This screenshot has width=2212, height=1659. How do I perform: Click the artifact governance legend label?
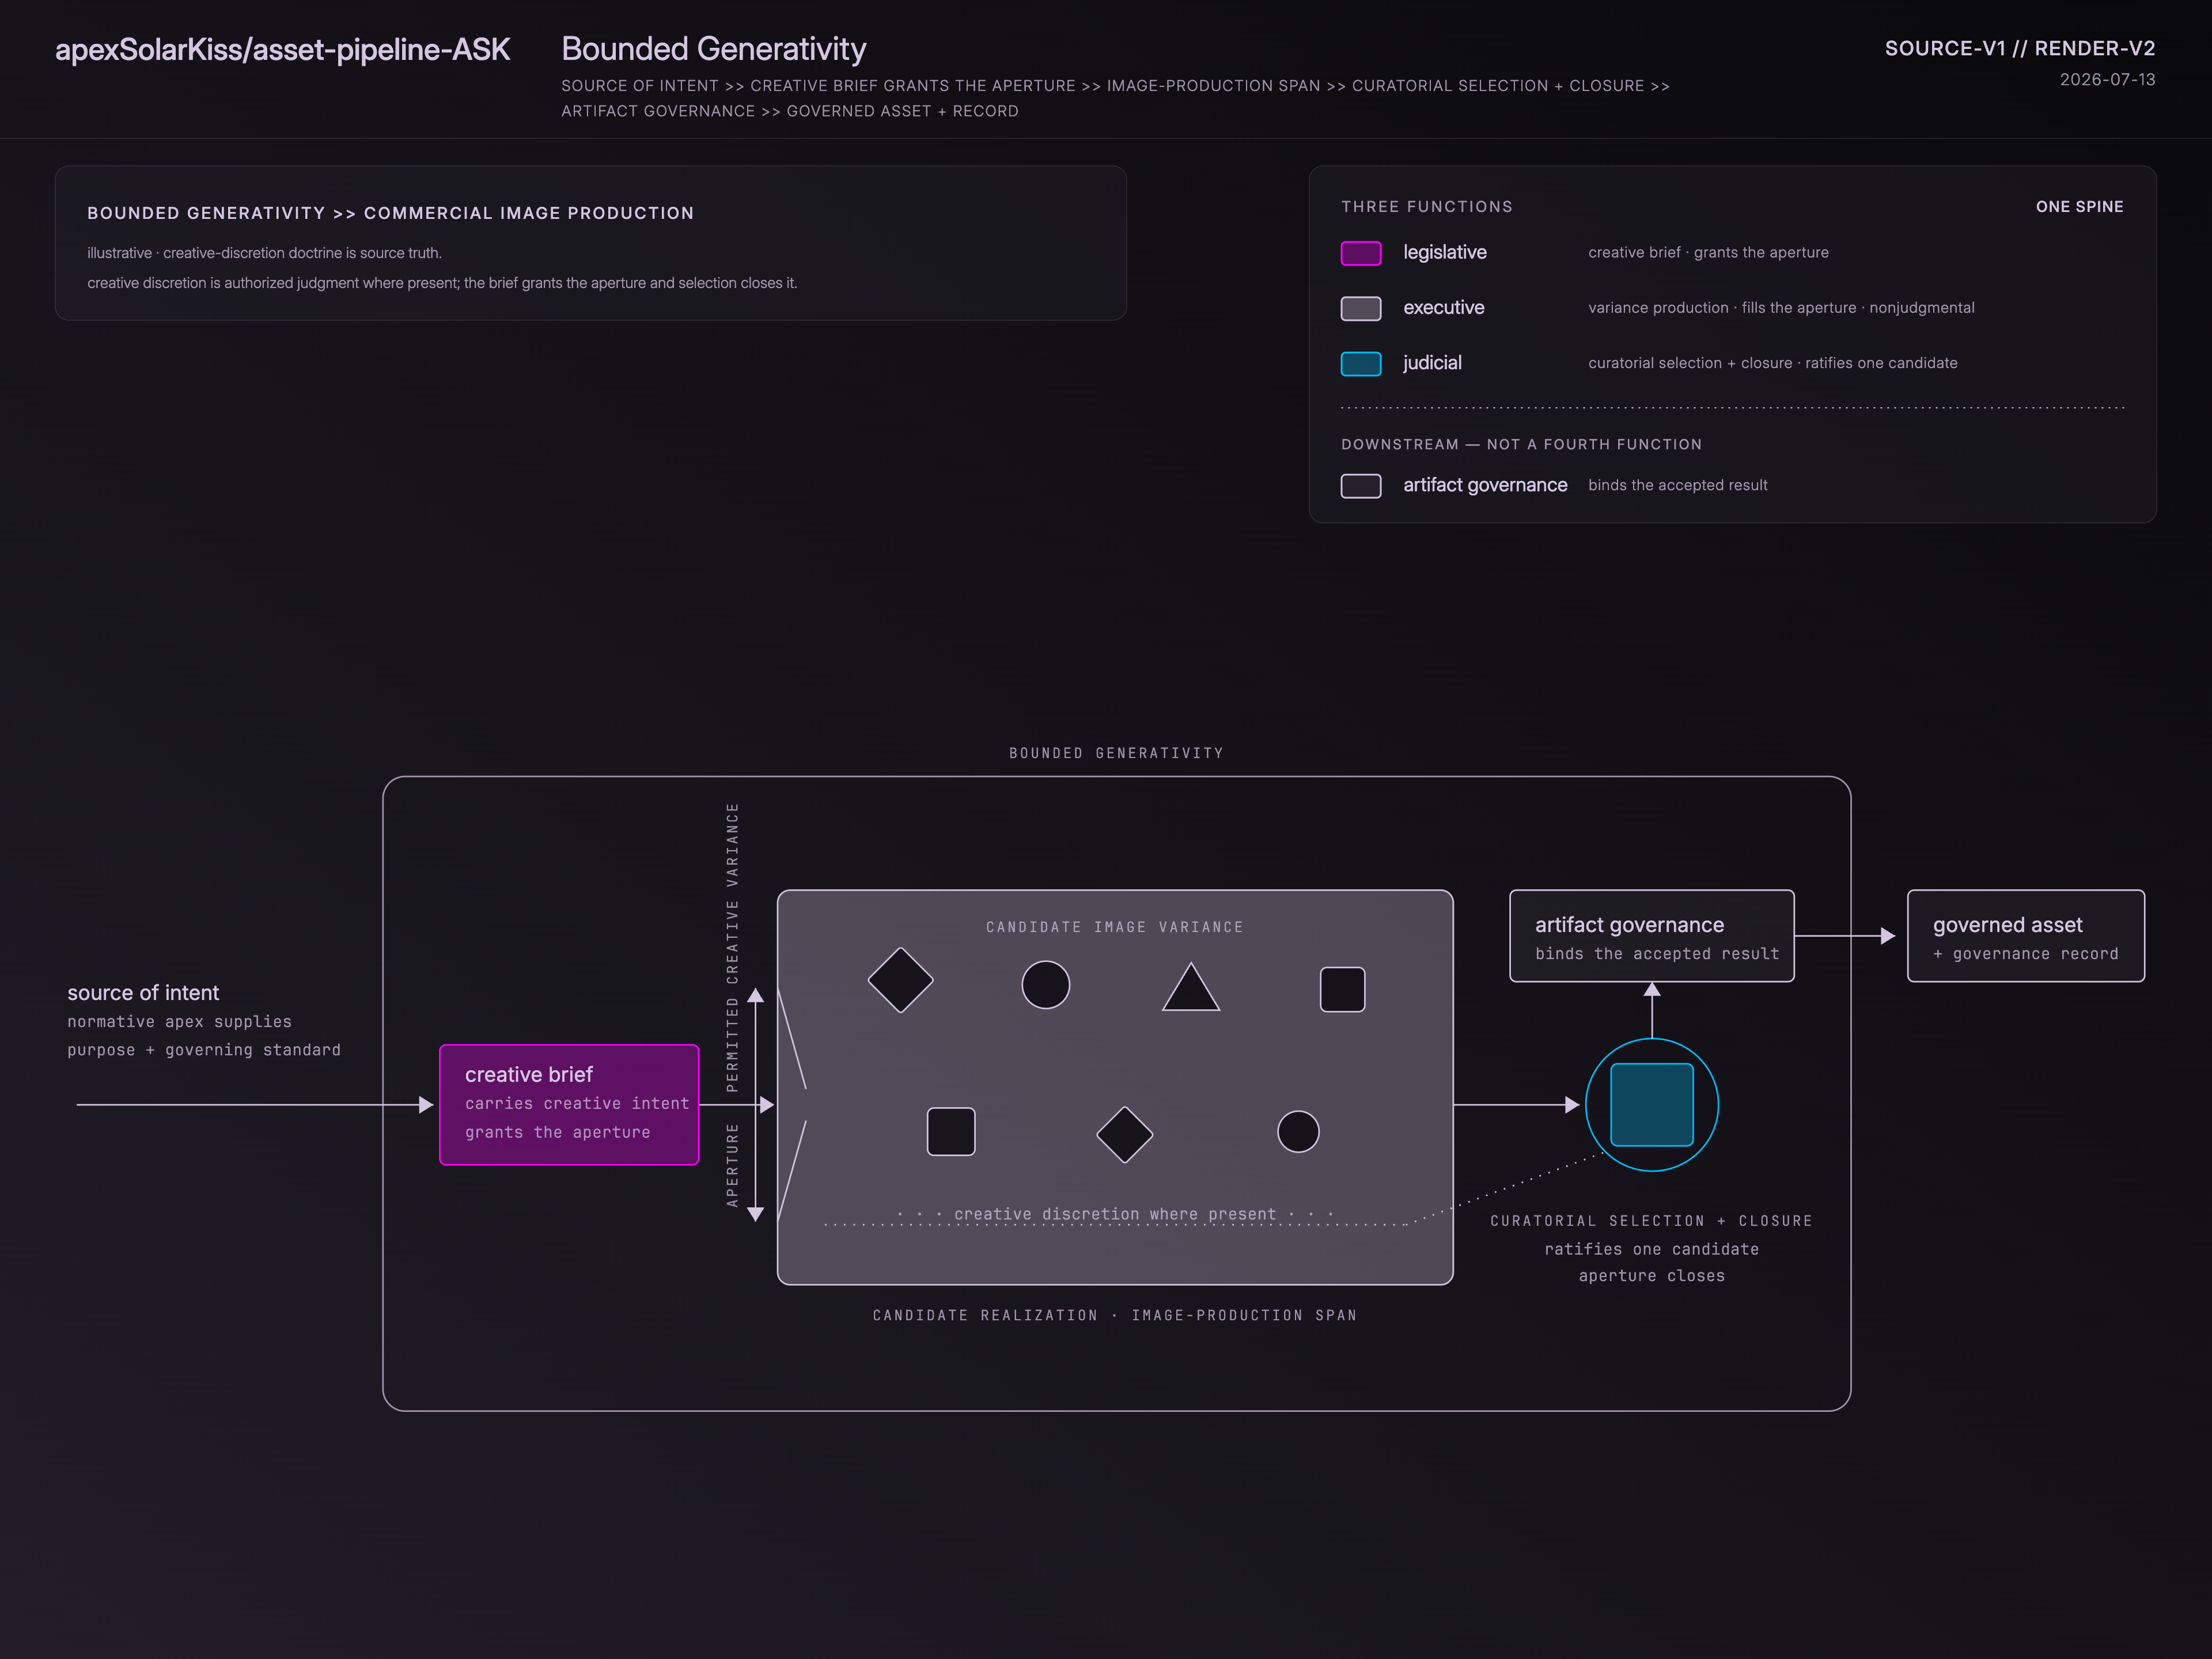pyautogui.click(x=1484, y=485)
